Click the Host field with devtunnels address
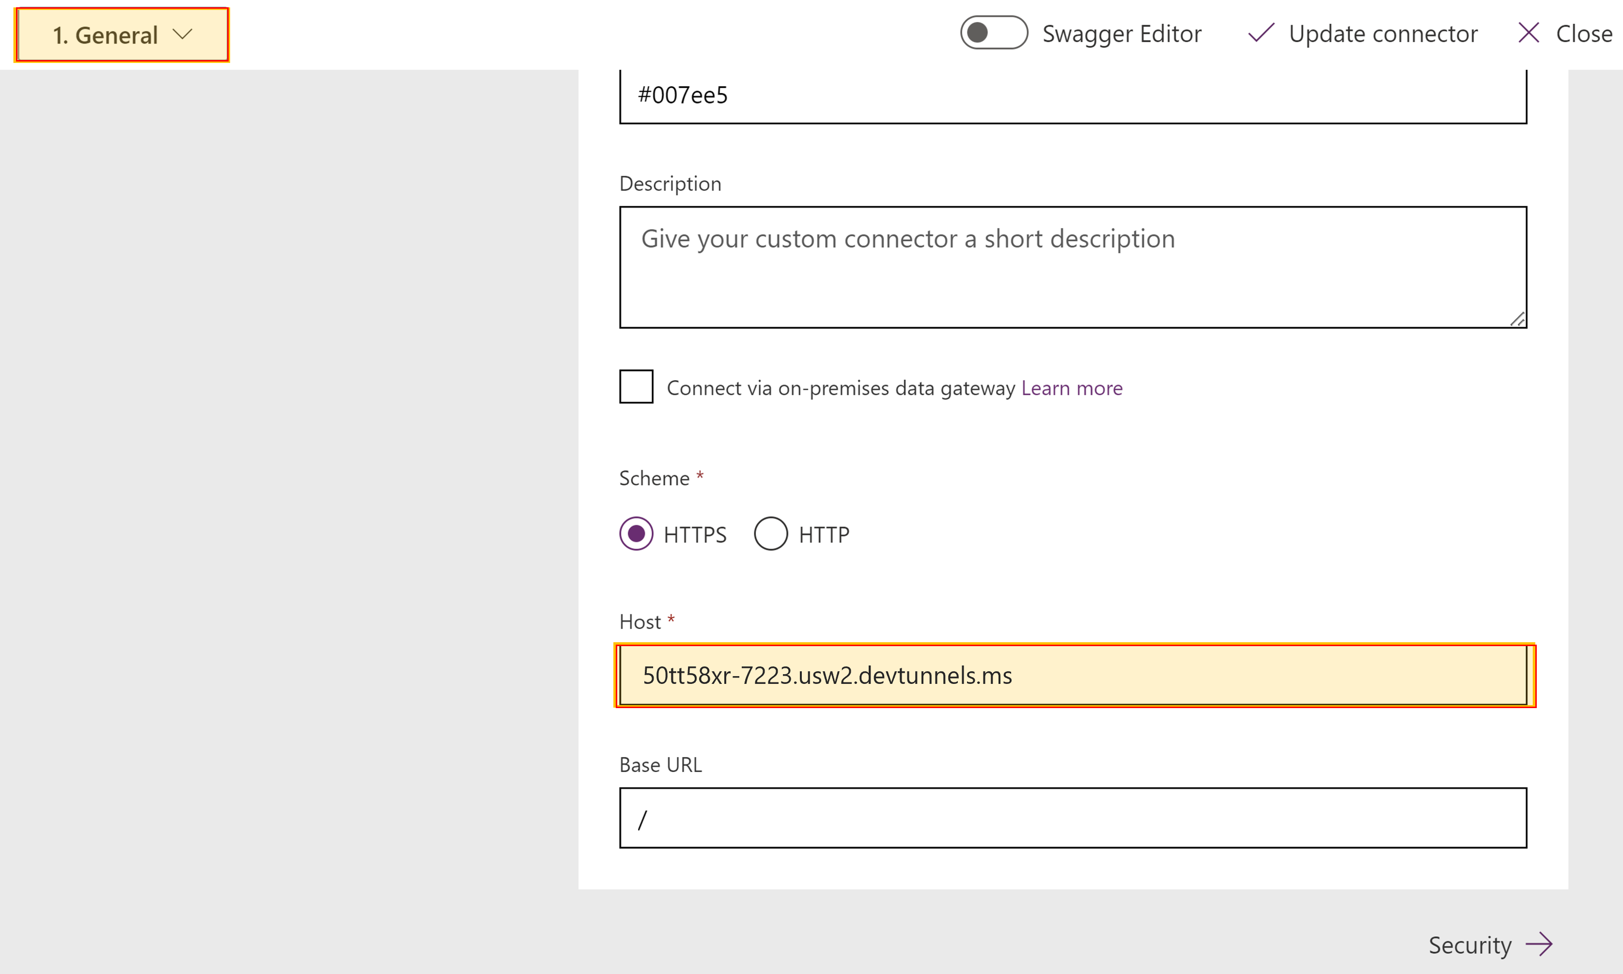1623x974 pixels. 1073,675
